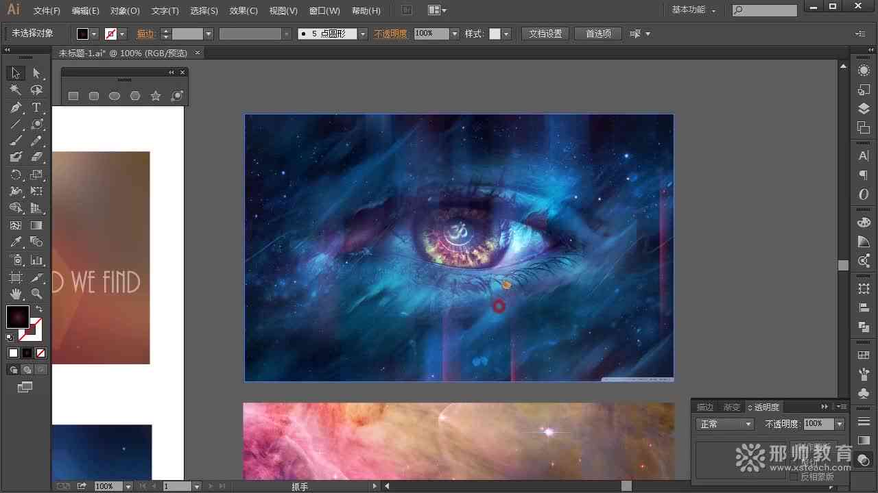The height and width of the screenshot is (493, 878).
Task: Click the stroke swatch in toolbox
Action: 31,329
